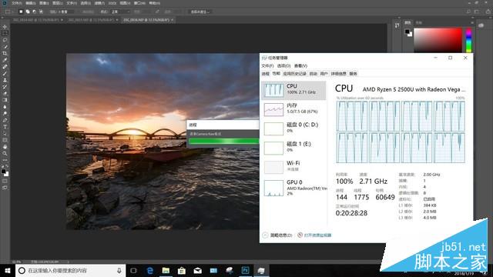Viewport: 493px width, 277px height.
Task: Choose Add to Selection mode
Action: click(28, 12)
